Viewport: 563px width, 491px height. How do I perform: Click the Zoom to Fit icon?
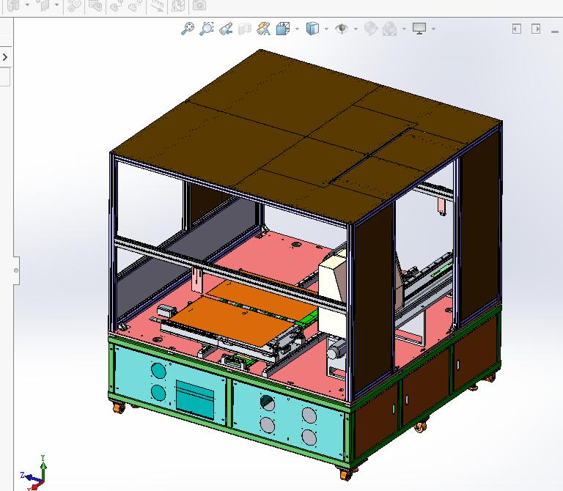[x=188, y=29]
